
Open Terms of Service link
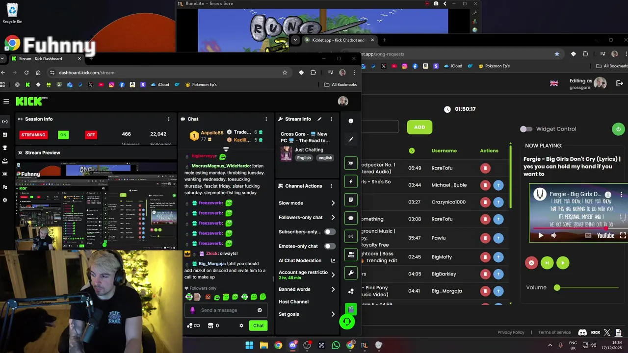click(554, 332)
